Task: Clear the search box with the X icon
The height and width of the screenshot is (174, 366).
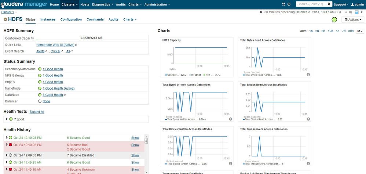Action: point(329,4)
